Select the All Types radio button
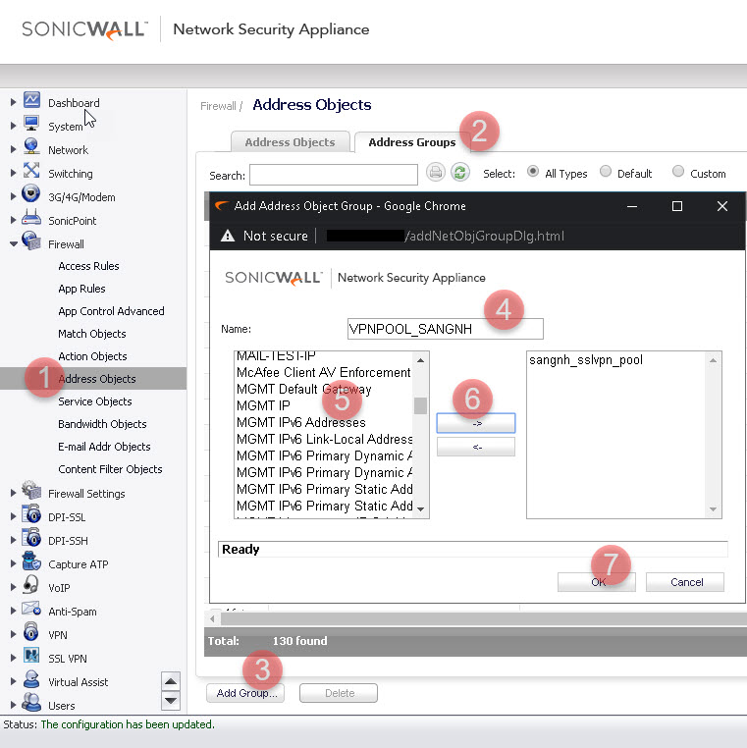 pos(533,171)
